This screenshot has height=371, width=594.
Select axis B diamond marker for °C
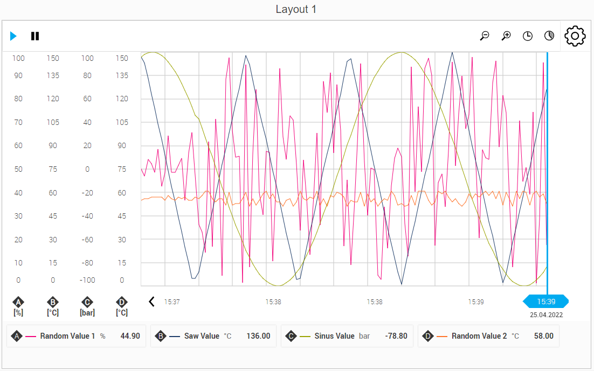pyautogui.click(x=53, y=302)
